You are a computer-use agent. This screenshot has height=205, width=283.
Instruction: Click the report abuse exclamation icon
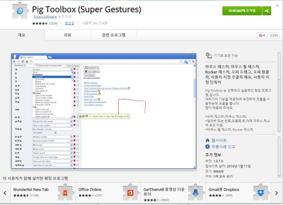click(208, 147)
